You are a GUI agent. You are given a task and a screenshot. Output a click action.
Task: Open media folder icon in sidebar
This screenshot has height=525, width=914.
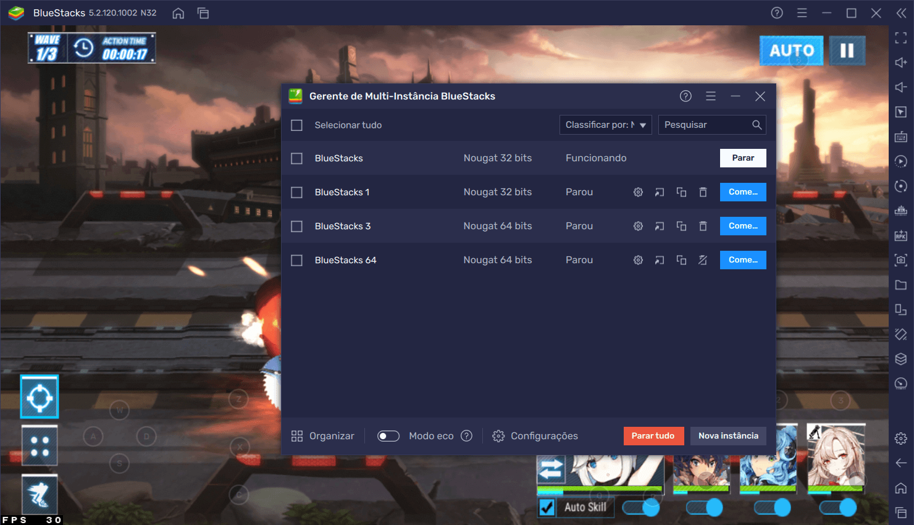pos(901,285)
